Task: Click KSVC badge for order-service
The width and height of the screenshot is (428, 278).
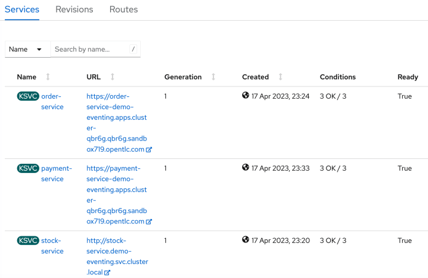Action: 28,96
